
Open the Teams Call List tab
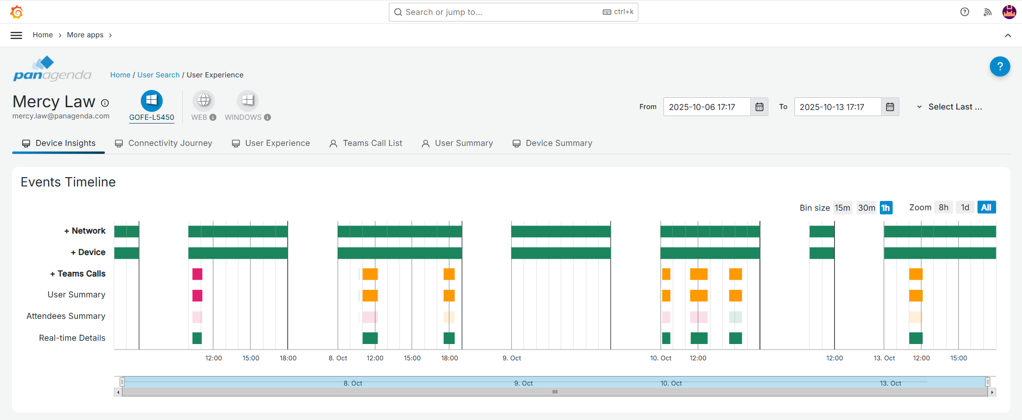tap(366, 144)
